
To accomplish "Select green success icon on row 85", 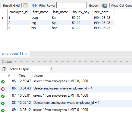I will (x=3, y=82).
